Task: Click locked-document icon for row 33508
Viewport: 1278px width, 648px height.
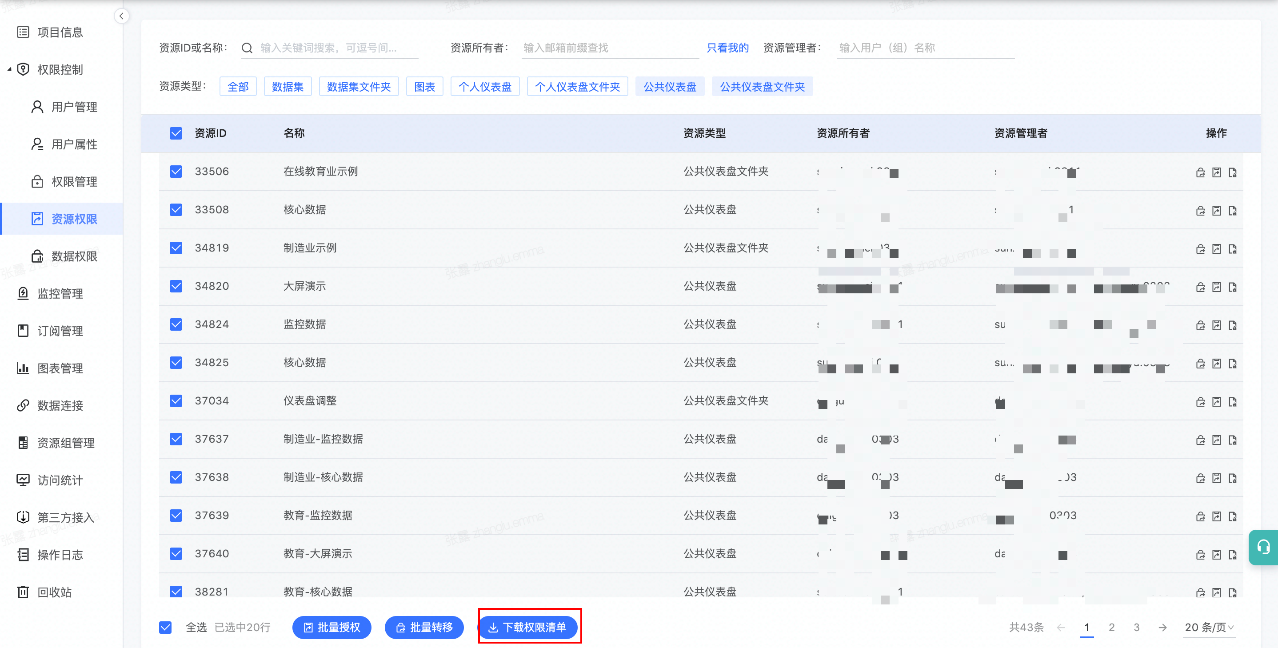Action: [1232, 211]
